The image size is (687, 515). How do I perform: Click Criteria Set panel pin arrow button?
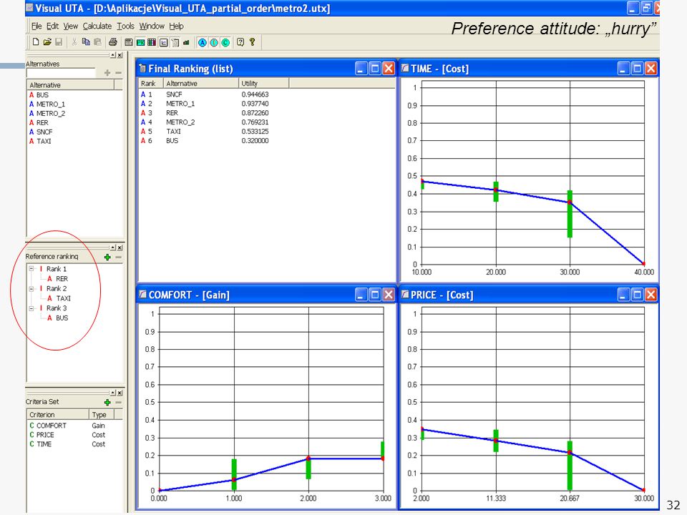[112, 393]
